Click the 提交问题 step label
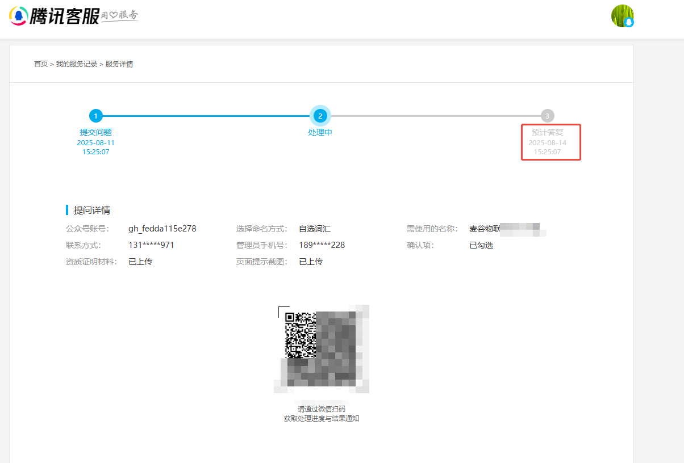This screenshot has height=463, width=684. 96,132
